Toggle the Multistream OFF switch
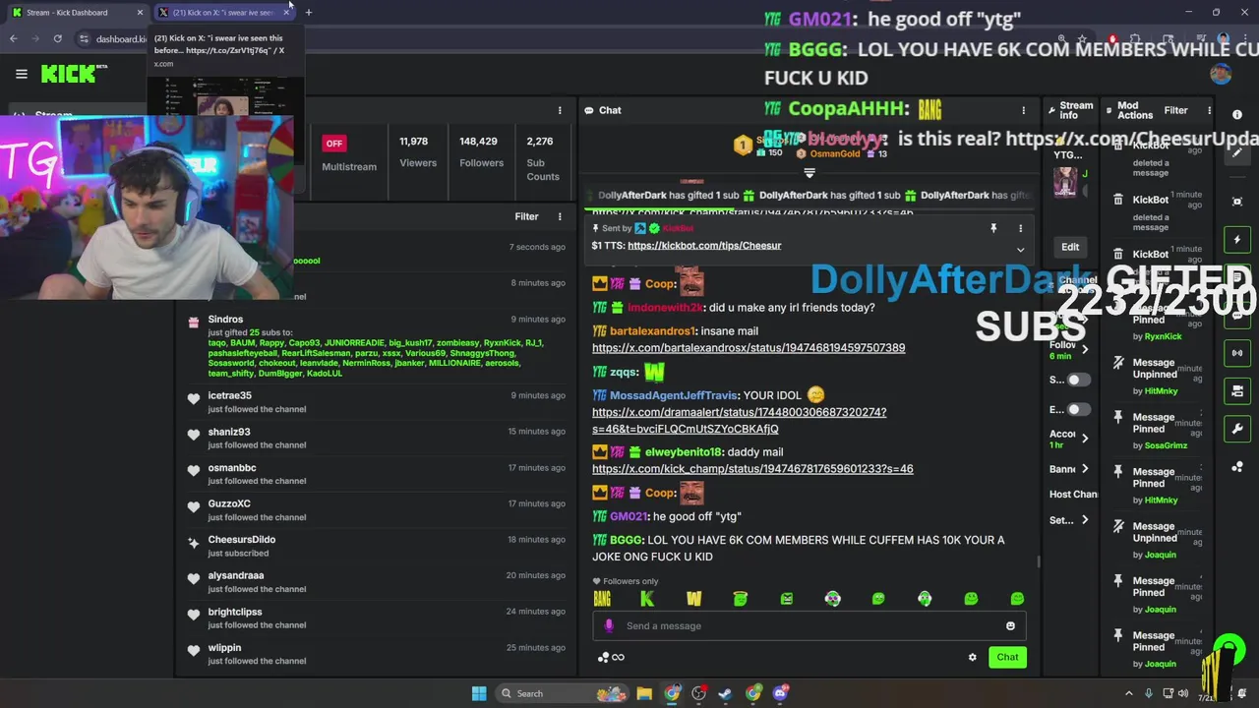Viewport: 1259px width, 708px height. click(x=334, y=144)
